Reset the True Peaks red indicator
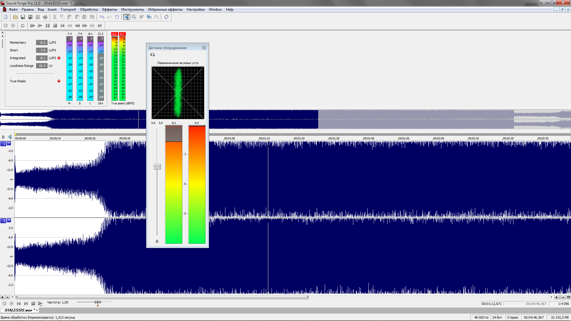The height and width of the screenshot is (321, 571). point(59,81)
